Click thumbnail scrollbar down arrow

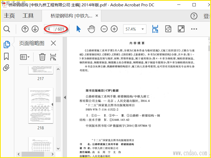(58, 149)
